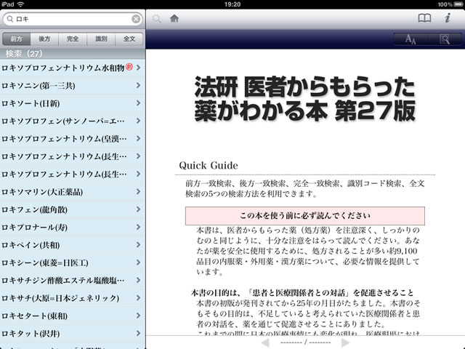The width and height of the screenshot is (465, 349).
Task: Select the 識別 code search tab
Action: pyautogui.click(x=101, y=39)
